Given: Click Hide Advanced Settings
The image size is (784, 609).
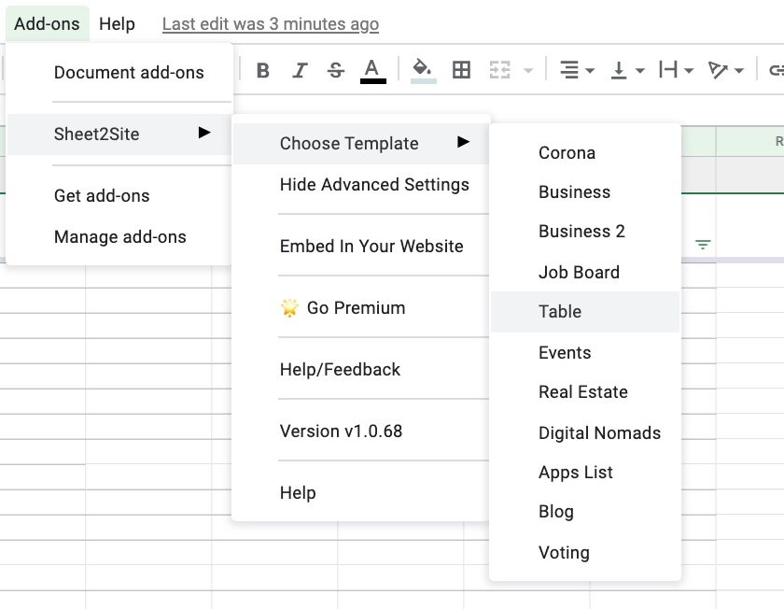Looking at the screenshot, I should 374,185.
